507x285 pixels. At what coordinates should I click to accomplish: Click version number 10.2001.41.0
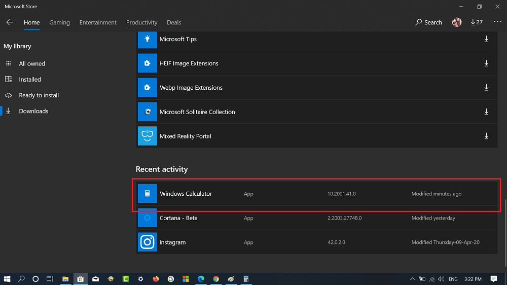click(341, 194)
